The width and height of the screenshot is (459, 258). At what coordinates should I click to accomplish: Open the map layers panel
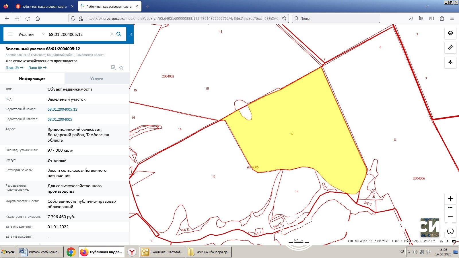[450, 33]
